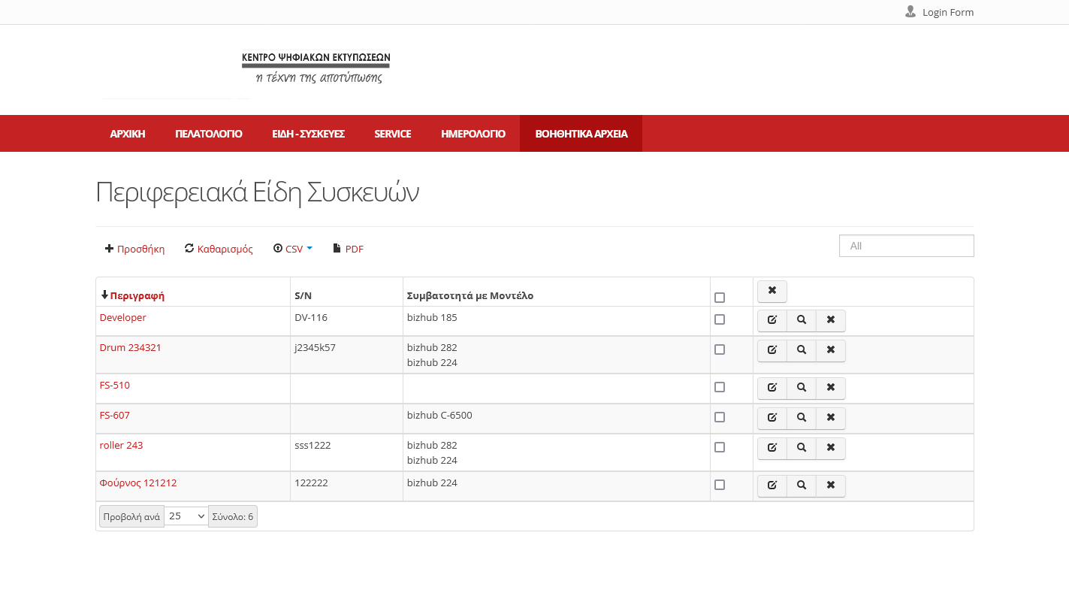Open the ΠΕΛΑΤΟΛΟΓΙΟ menu item
The width and height of the screenshot is (1069, 599).
[x=208, y=134]
